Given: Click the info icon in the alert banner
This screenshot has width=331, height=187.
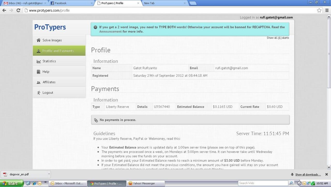Looking at the screenshot, I should [95, 27].
